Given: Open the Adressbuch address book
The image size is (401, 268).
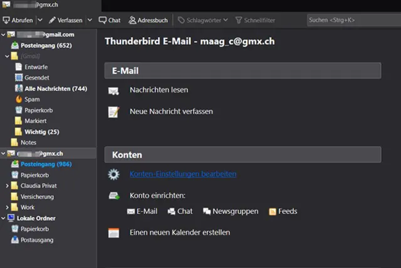Looking at the screenshot, I should pos(148,20).
